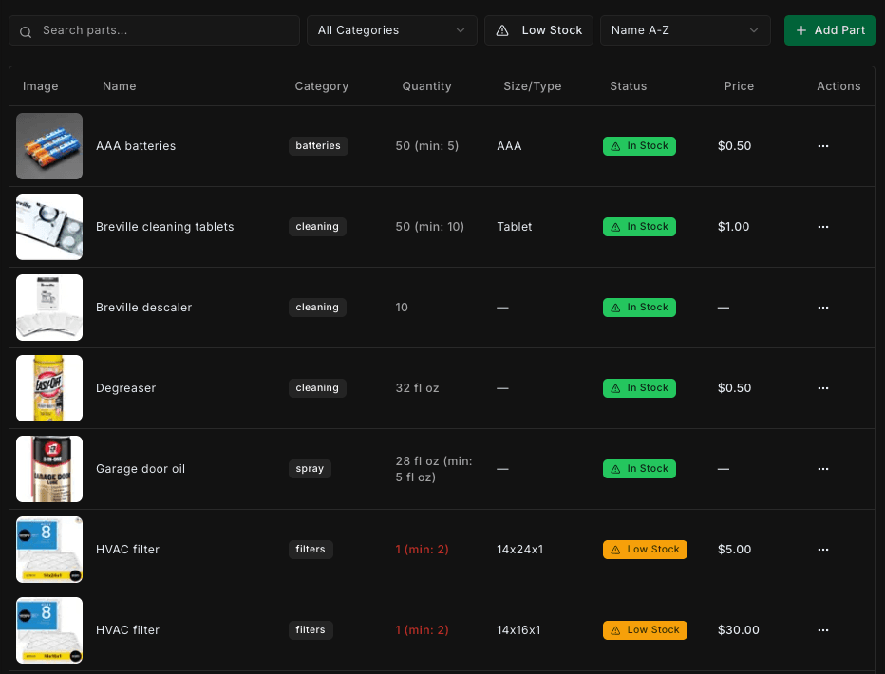885x674 pixels.
Task: Click the warning icon in HVAC filter's Low Stock badge
Action: click(615, 550)
